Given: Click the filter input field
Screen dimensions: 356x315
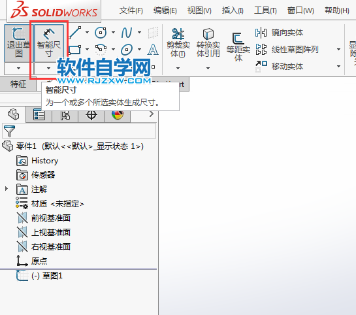Looking at the screenshot, I should [x=79, y=131].
